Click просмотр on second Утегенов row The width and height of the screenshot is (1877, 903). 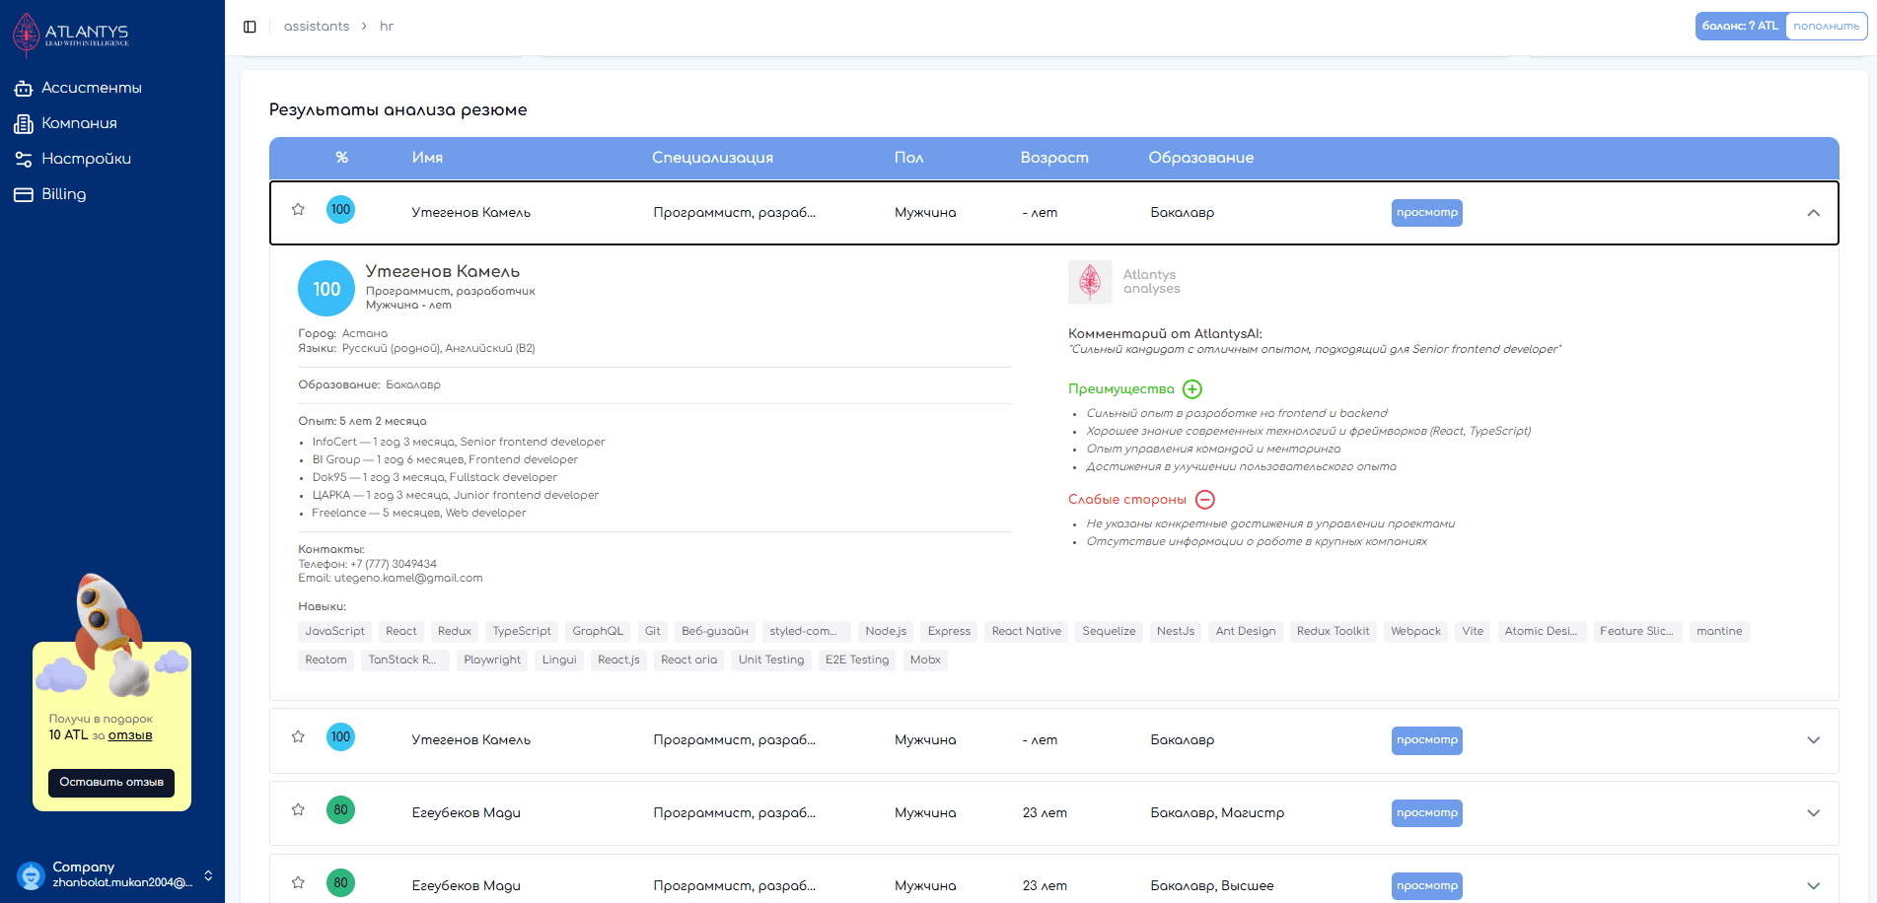[1426, 740]
